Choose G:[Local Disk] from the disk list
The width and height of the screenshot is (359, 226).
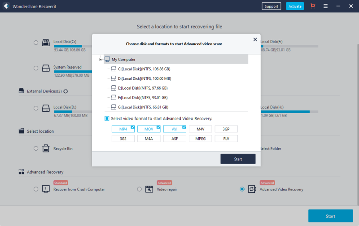142,107
